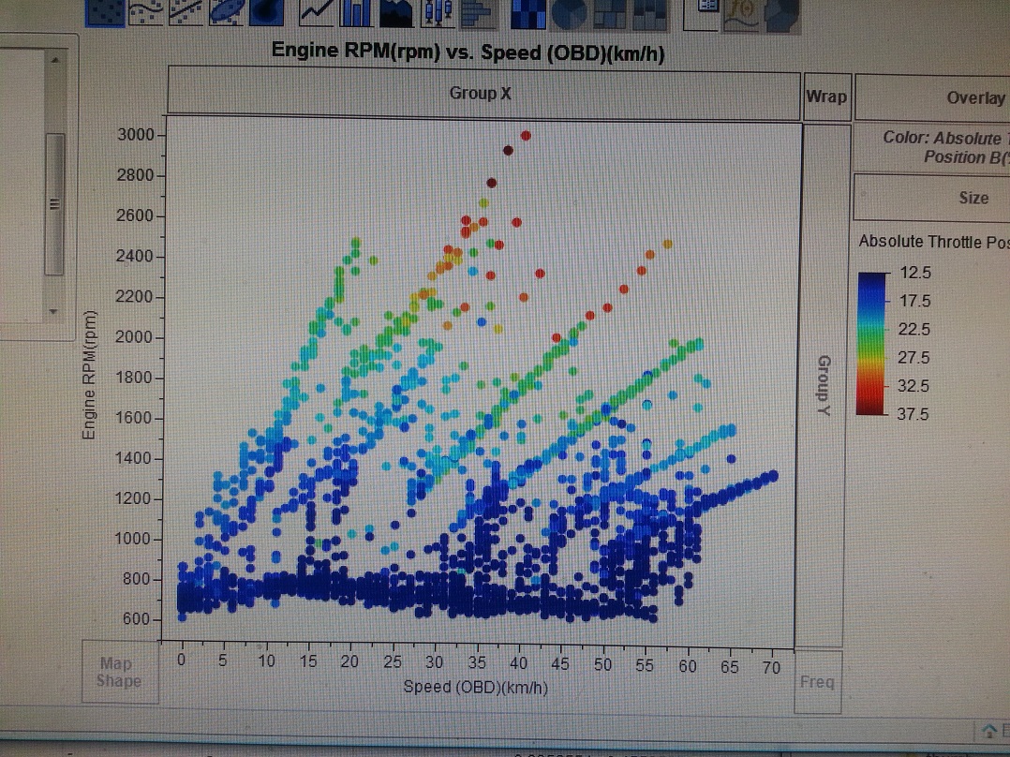Screen dimensions: 1010x757
Task: Click the Overlay drop zone
Action: (932, 97)
